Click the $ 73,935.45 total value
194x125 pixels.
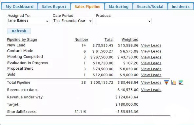(103, 45)
